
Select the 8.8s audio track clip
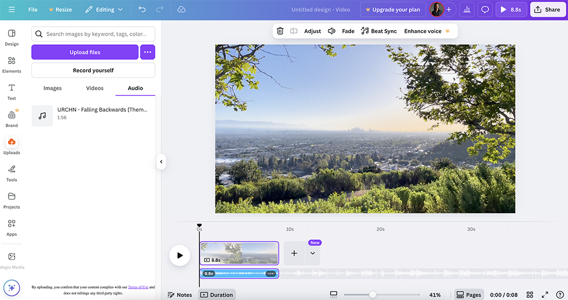(x=239, y=273)
